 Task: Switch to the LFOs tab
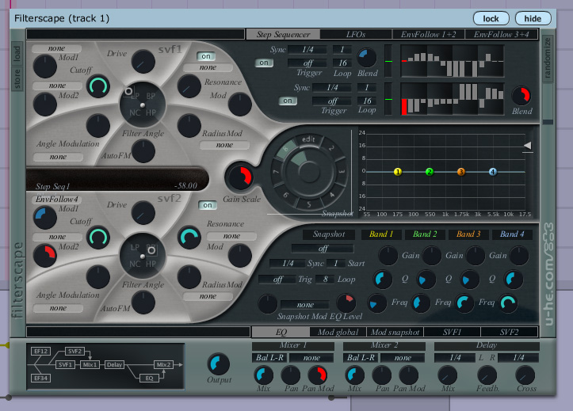pyautogui.click(x=356, y=34)
